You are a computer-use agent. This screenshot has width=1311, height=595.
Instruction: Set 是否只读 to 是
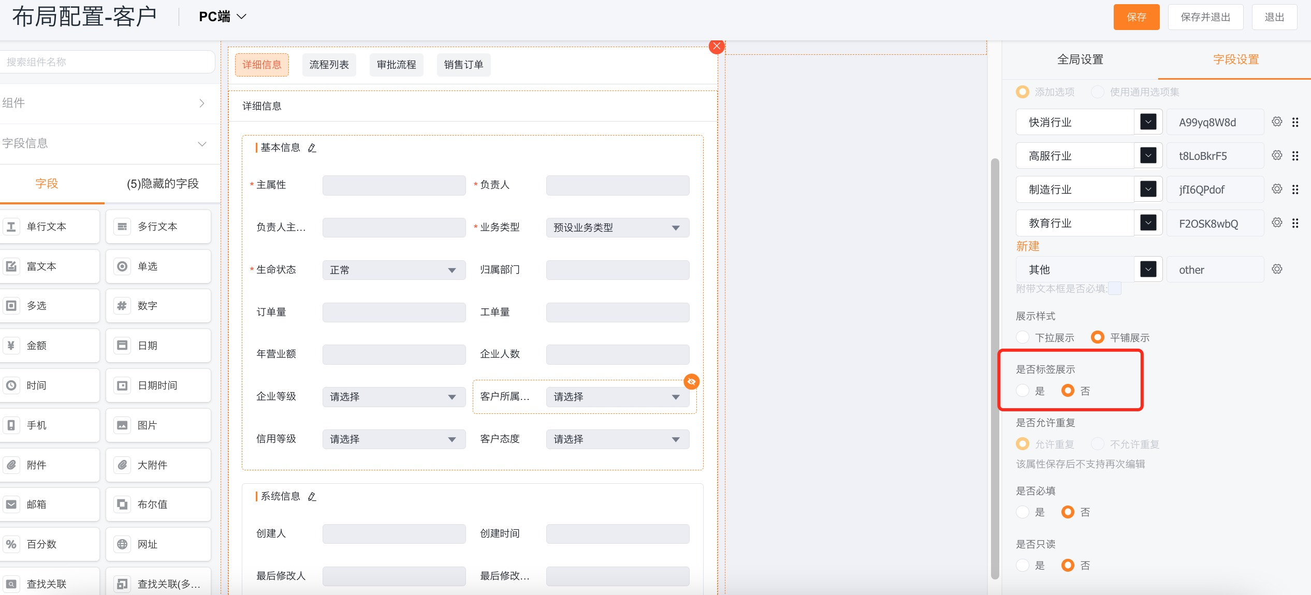[1023, 565]
